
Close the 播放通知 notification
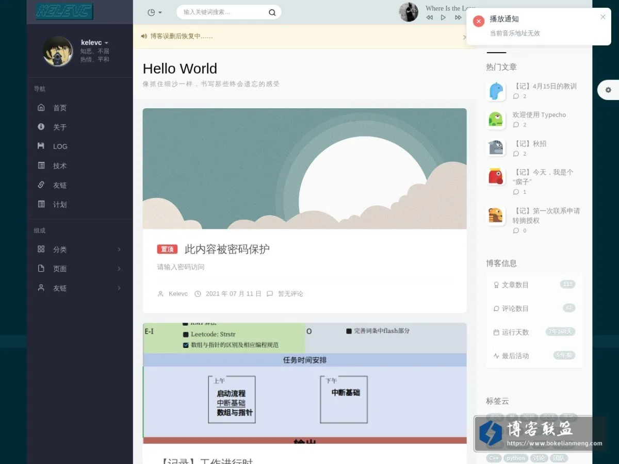[603, 17]
